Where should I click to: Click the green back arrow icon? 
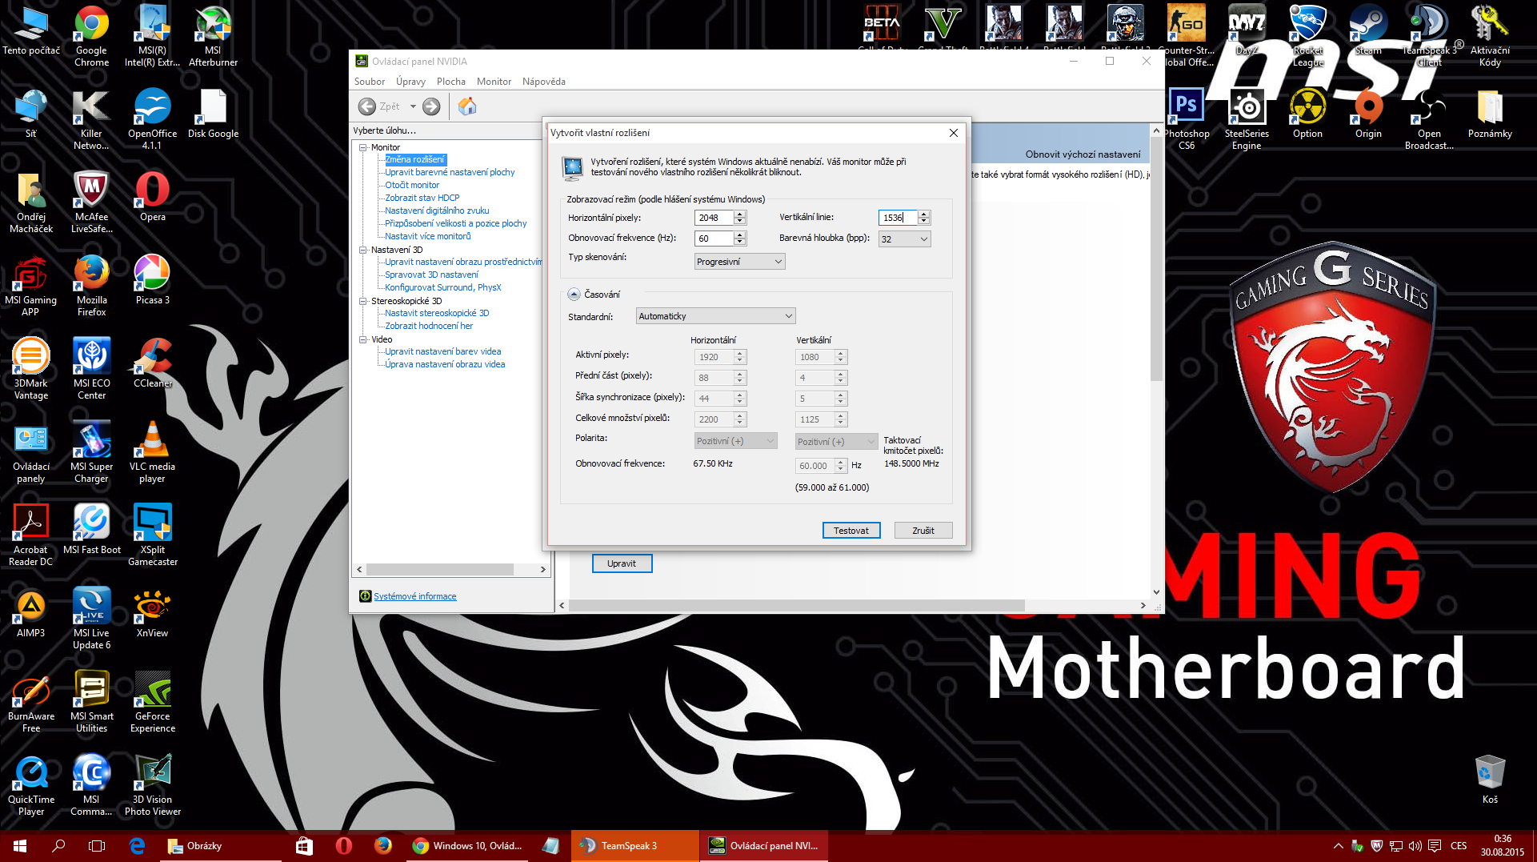pos(367,106)
